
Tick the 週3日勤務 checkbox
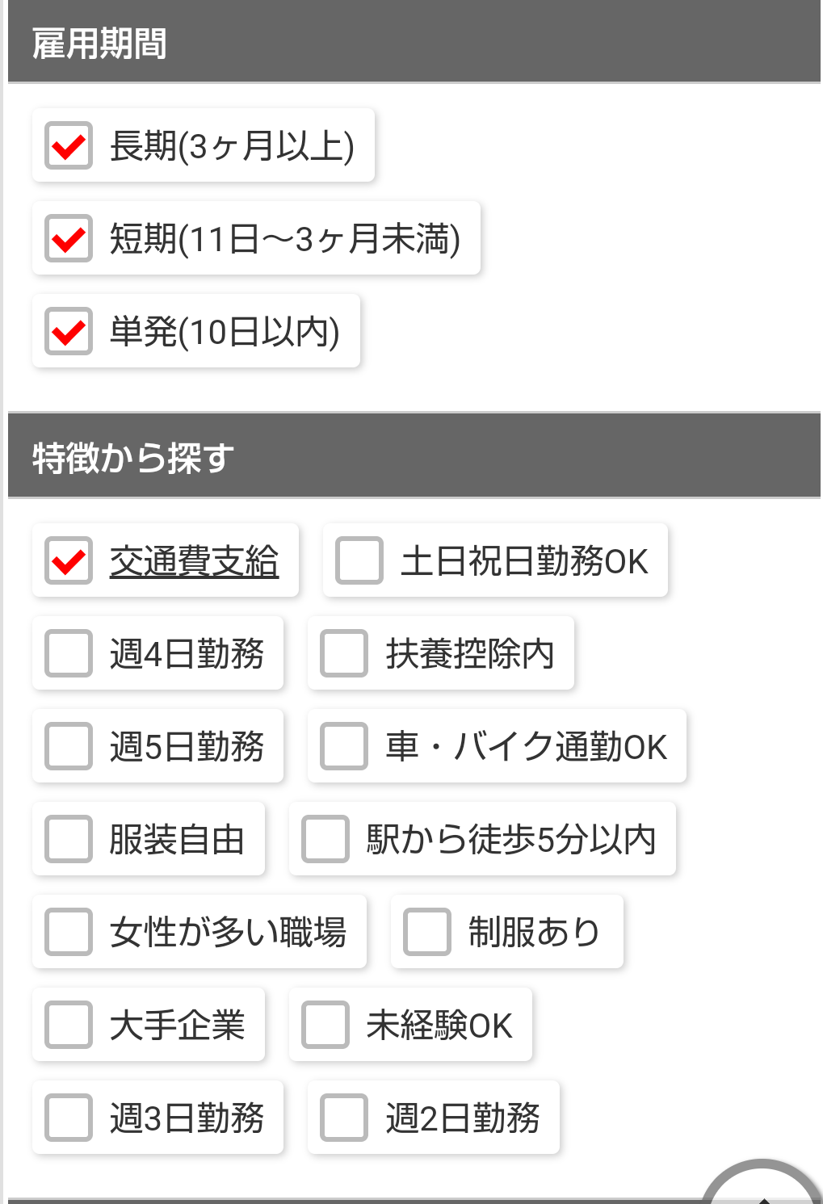(69, 1118)
